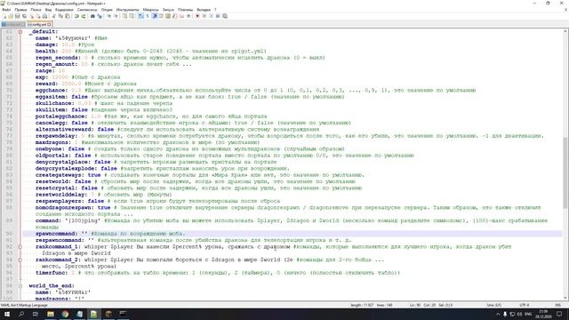Click the Cut toolbar icon

pyautogui.click(x=53, y=16)
